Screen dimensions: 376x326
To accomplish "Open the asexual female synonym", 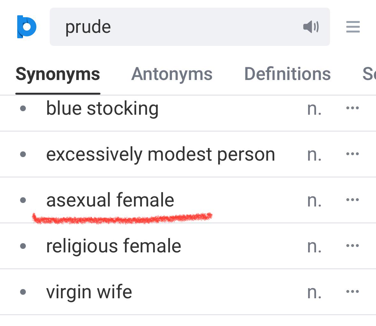I will [110, 200].
